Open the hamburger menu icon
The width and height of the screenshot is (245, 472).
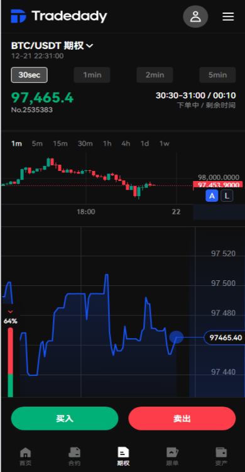coord(228,16)
